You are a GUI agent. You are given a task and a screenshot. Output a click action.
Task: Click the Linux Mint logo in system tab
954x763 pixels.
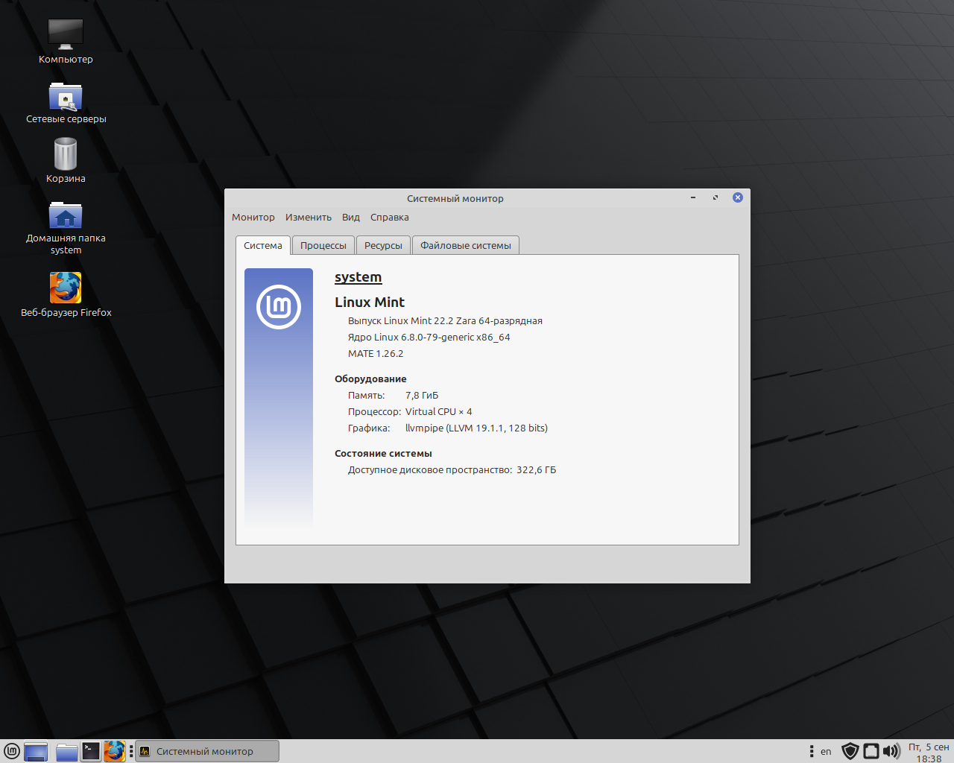point(279,307)
